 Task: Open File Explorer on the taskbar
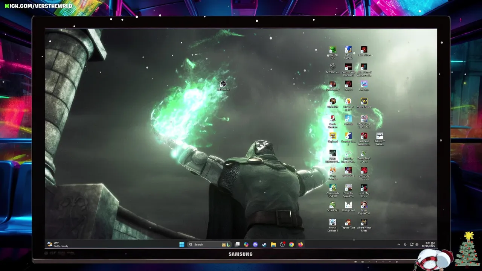click(x=273, y=245)
